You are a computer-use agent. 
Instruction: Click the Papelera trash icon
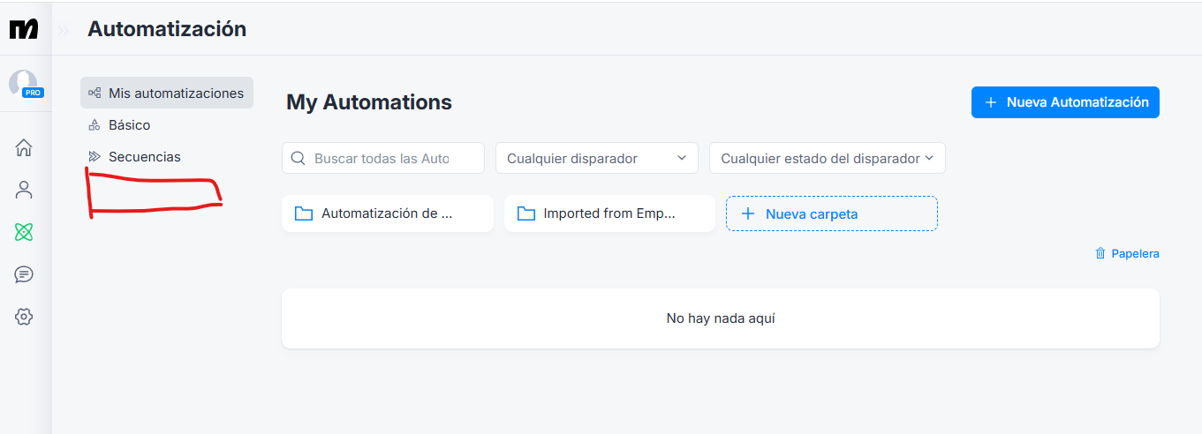coord(1100,253)
